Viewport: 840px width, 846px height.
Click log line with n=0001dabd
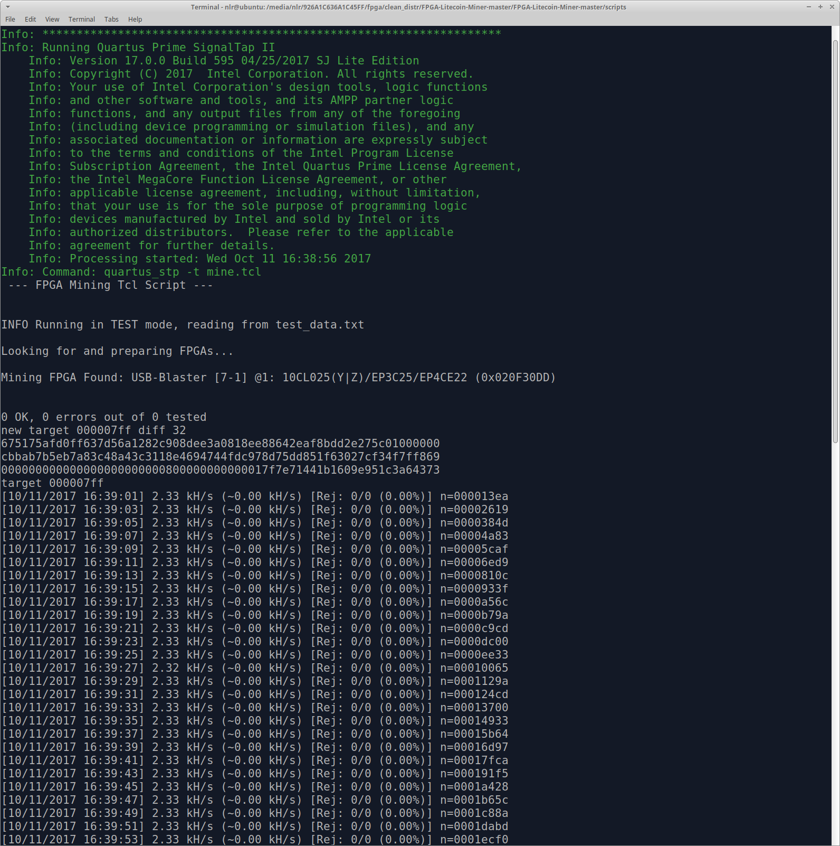255,826
